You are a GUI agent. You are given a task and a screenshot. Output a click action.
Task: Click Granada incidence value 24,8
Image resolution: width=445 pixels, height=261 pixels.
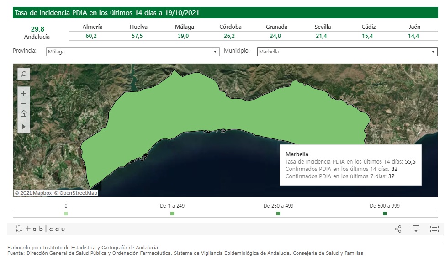275,36
